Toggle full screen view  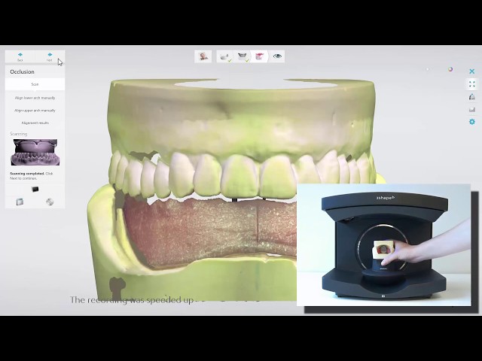pos(472,83)
